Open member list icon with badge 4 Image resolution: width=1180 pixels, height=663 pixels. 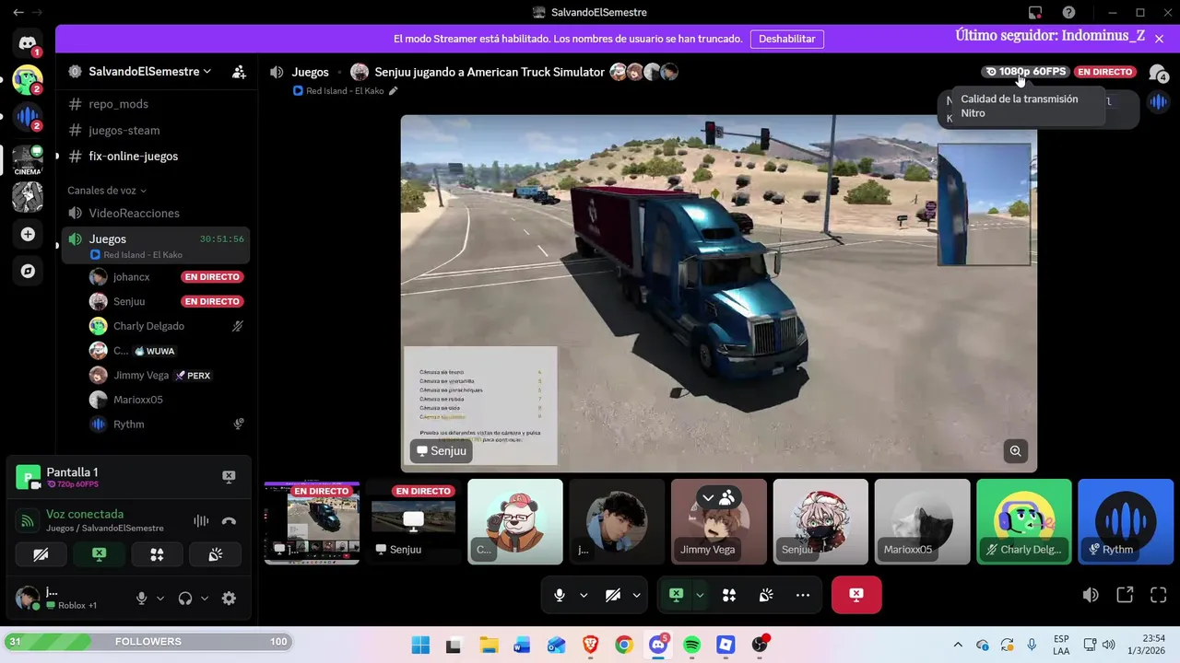(x=1158, y=73)
